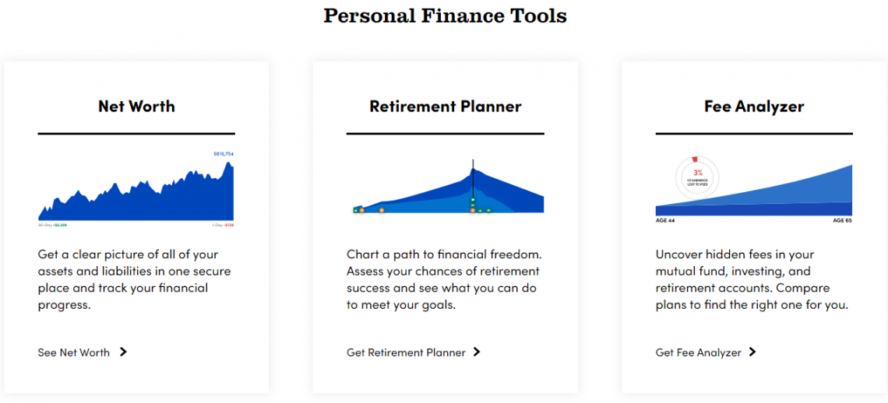The height and width of the screenshot is (403, 888).
Task: Click the Personal Finance Tools heading
Action: tap(445, 16)
